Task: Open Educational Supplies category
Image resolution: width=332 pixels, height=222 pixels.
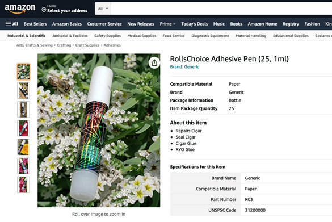Action: tap(291, 36)
